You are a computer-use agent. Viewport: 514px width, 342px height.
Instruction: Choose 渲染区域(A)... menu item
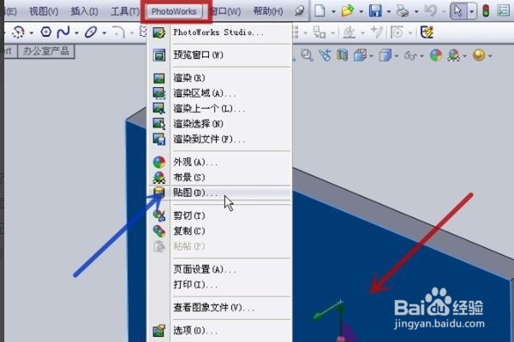[x=219, y=93]
